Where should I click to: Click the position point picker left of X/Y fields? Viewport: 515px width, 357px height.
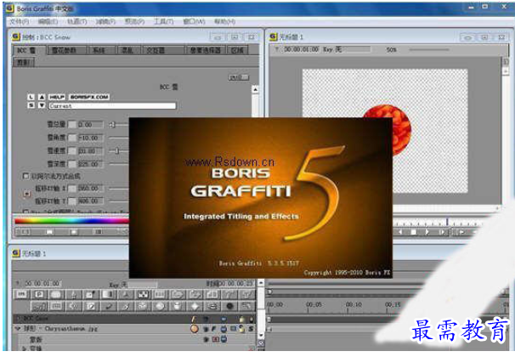27,194
